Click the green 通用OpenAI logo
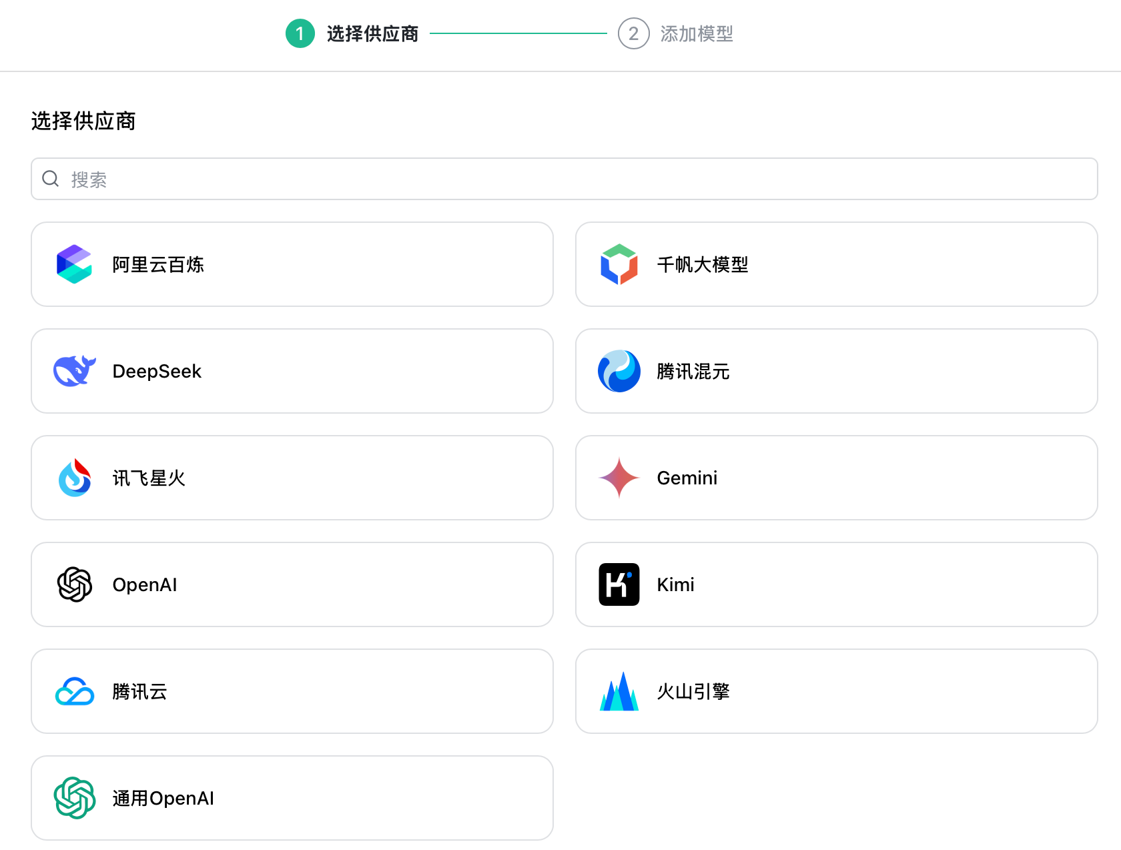Screen dimensions: 1121x850 tap(74, 798)
